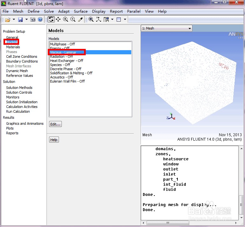The height and width of the screenshot is (227, 245).
Task: Open the Parallel menu
Action: tap(134, 11)
